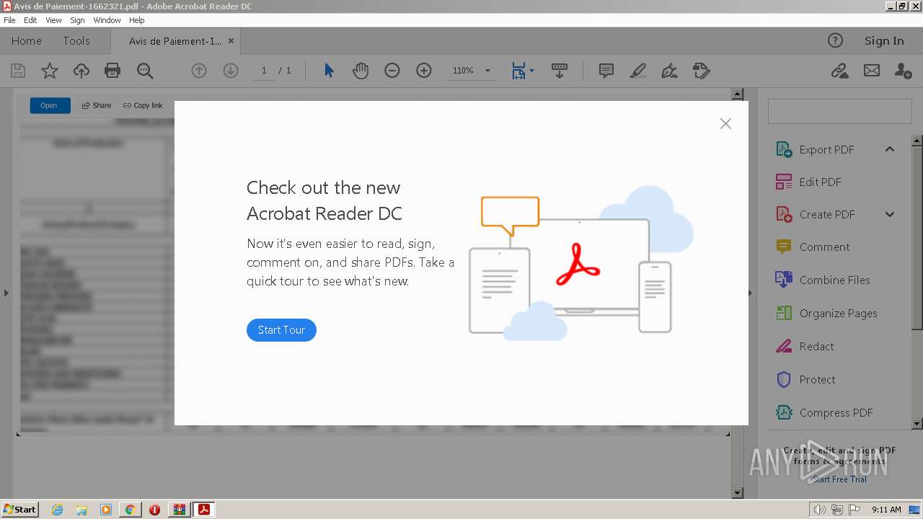Click the Share button in the document
The width and height of the screenshot is (923, 519).
point(97,105)
